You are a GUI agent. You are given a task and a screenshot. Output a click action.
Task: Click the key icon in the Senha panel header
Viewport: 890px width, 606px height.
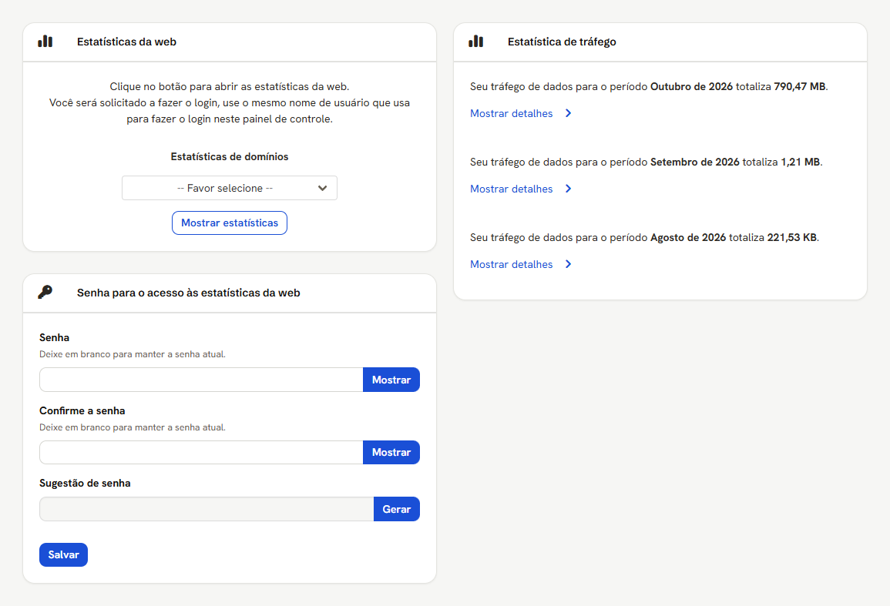click(x=45, y=292)
